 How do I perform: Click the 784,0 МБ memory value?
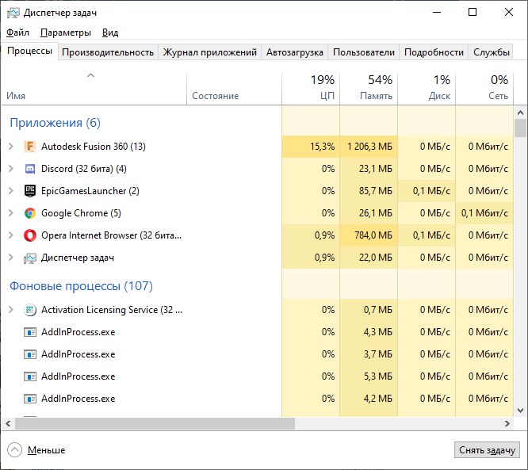373,235
